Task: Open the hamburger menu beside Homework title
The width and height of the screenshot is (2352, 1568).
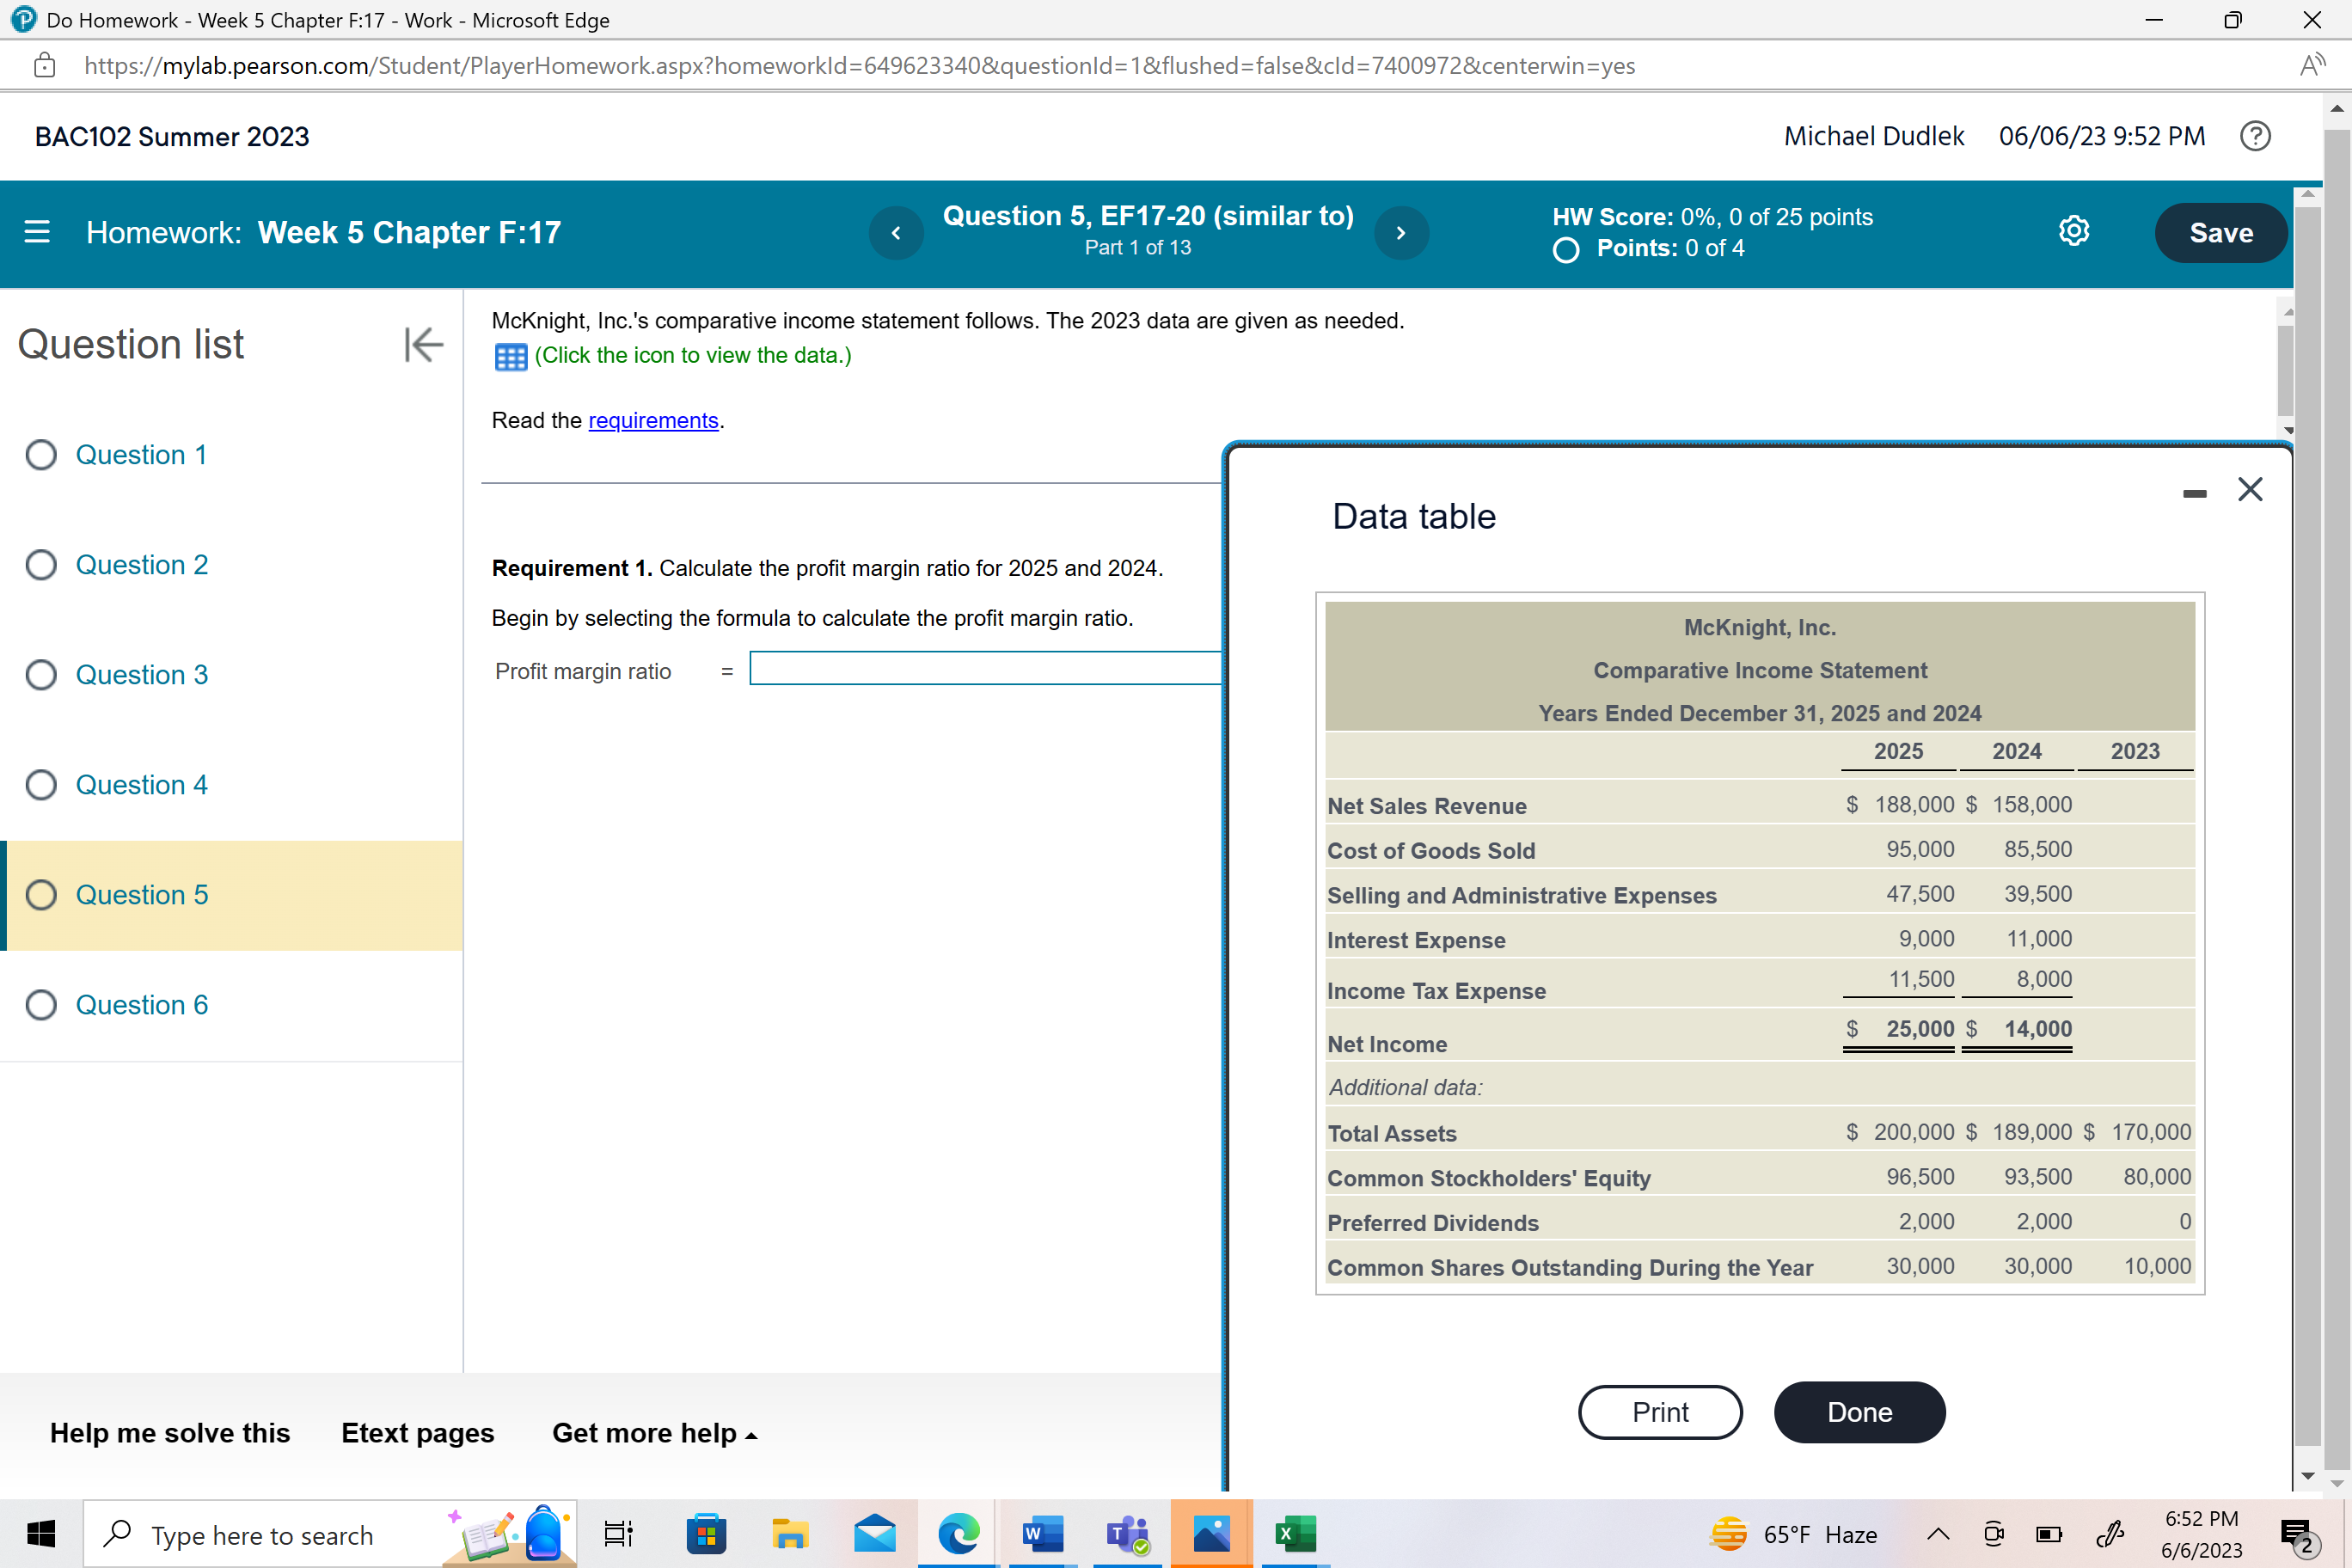Action: coord(37,232)
